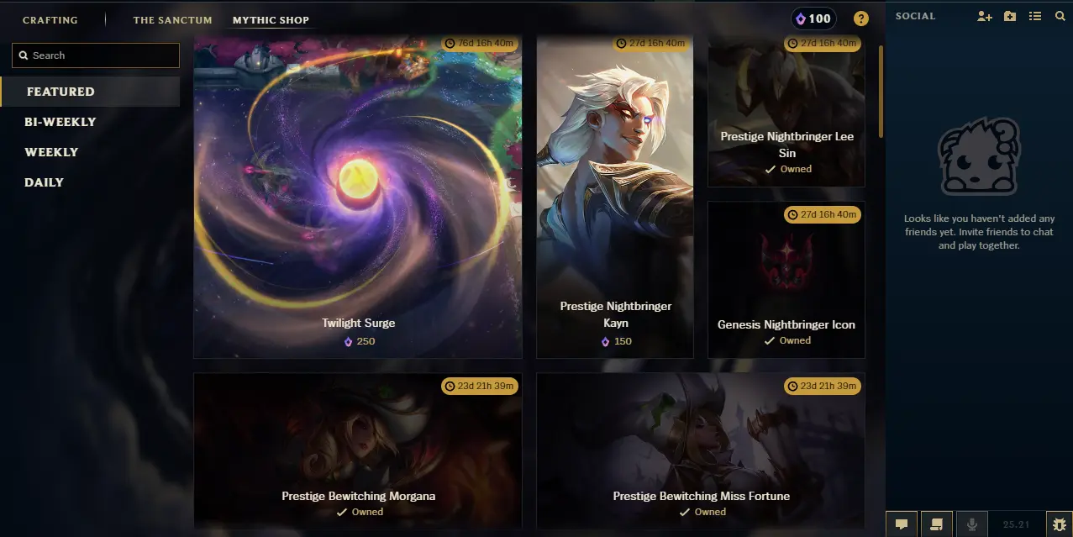Click the missions notes icon

pos(937,524)
